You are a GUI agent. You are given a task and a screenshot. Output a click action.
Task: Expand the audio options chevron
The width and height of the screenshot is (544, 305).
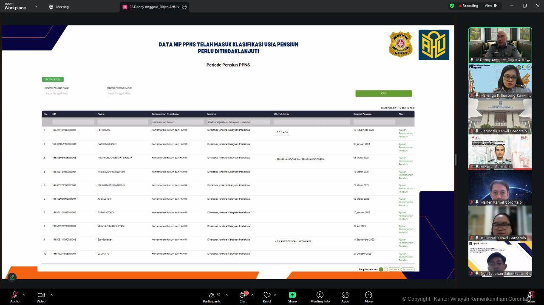24,295
